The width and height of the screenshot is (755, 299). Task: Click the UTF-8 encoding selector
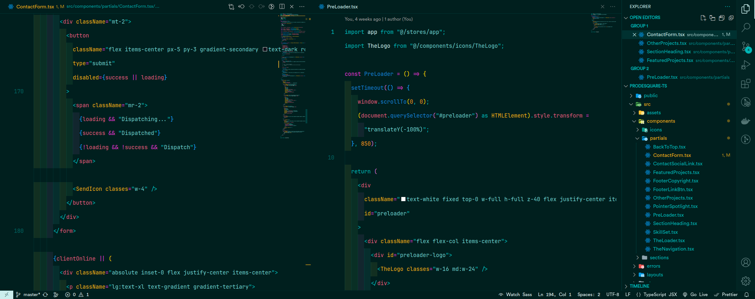pyautogui.click(x=613, y=294)
